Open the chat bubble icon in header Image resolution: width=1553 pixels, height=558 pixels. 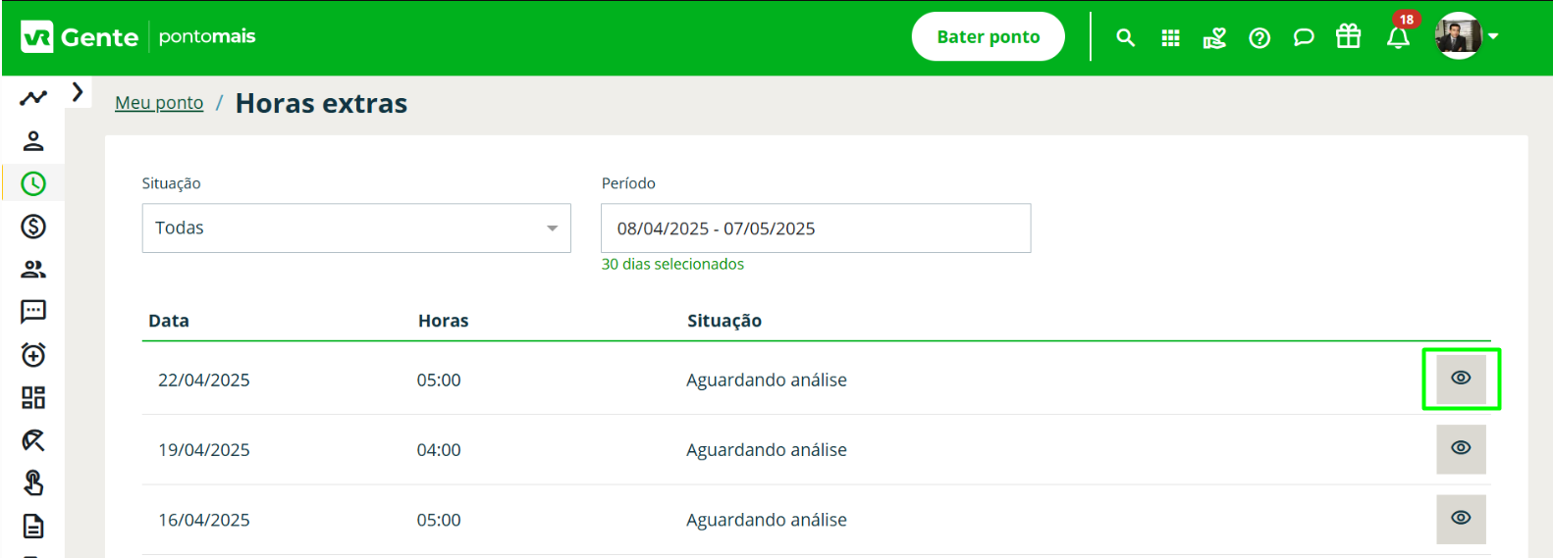point(1304,37)
